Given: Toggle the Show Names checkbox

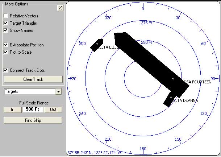Looking at the screenshot, I should click(6, 30).
